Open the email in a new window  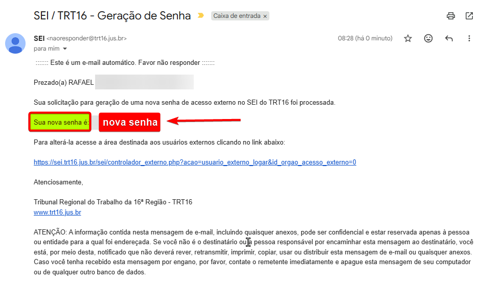point(469,16)
